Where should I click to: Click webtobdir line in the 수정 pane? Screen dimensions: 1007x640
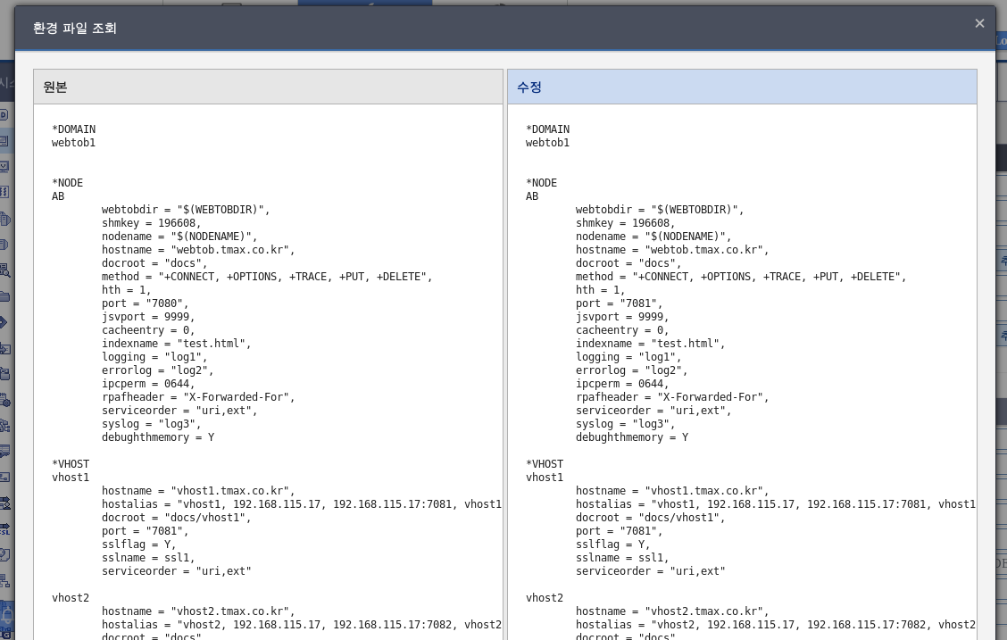660,210
